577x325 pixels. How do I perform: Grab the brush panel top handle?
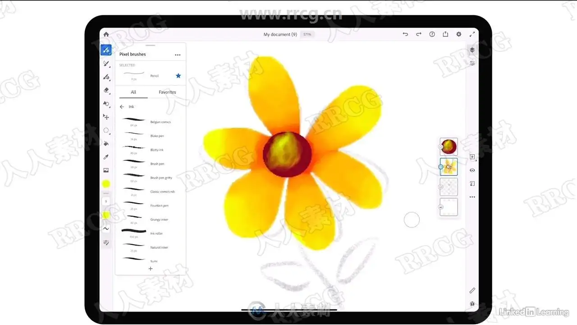(x=151, y=45)
